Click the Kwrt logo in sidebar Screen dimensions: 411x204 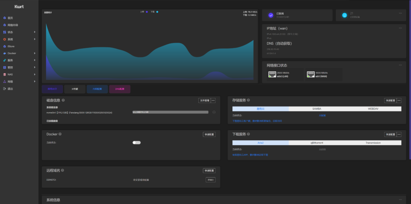pos(19,6)
